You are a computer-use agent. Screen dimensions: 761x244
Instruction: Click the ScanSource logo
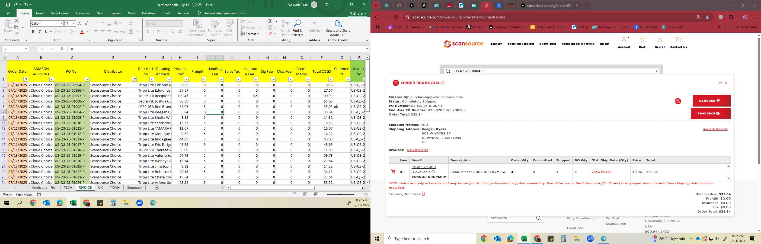[x=463, y=44]
